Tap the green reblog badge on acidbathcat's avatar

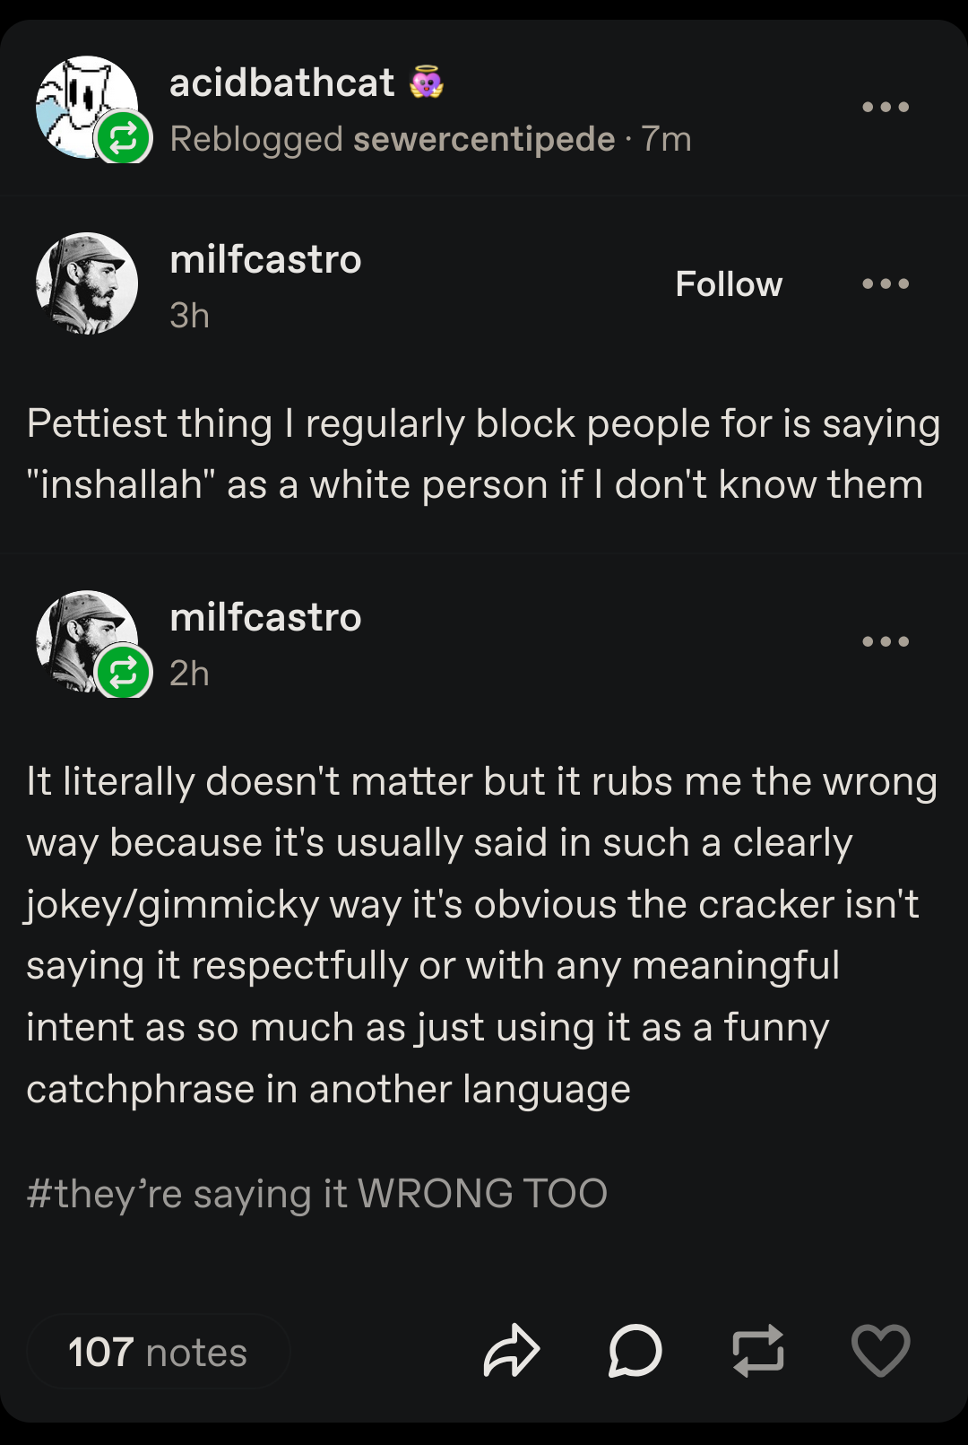pos(123,137)
